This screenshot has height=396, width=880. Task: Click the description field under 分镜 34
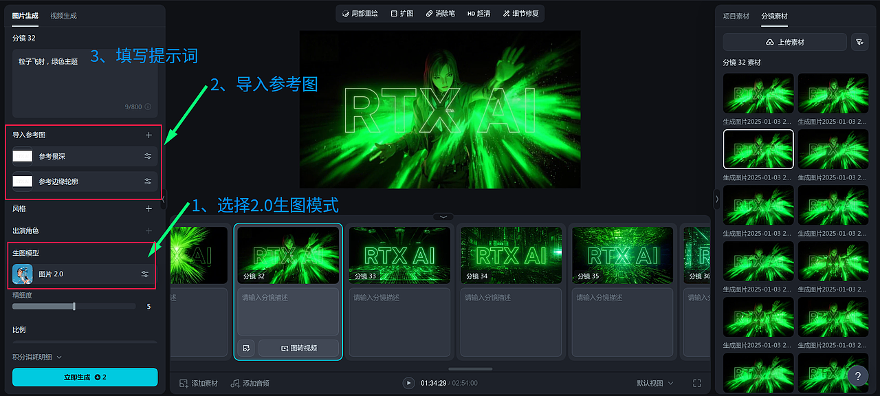click(511, 322)
